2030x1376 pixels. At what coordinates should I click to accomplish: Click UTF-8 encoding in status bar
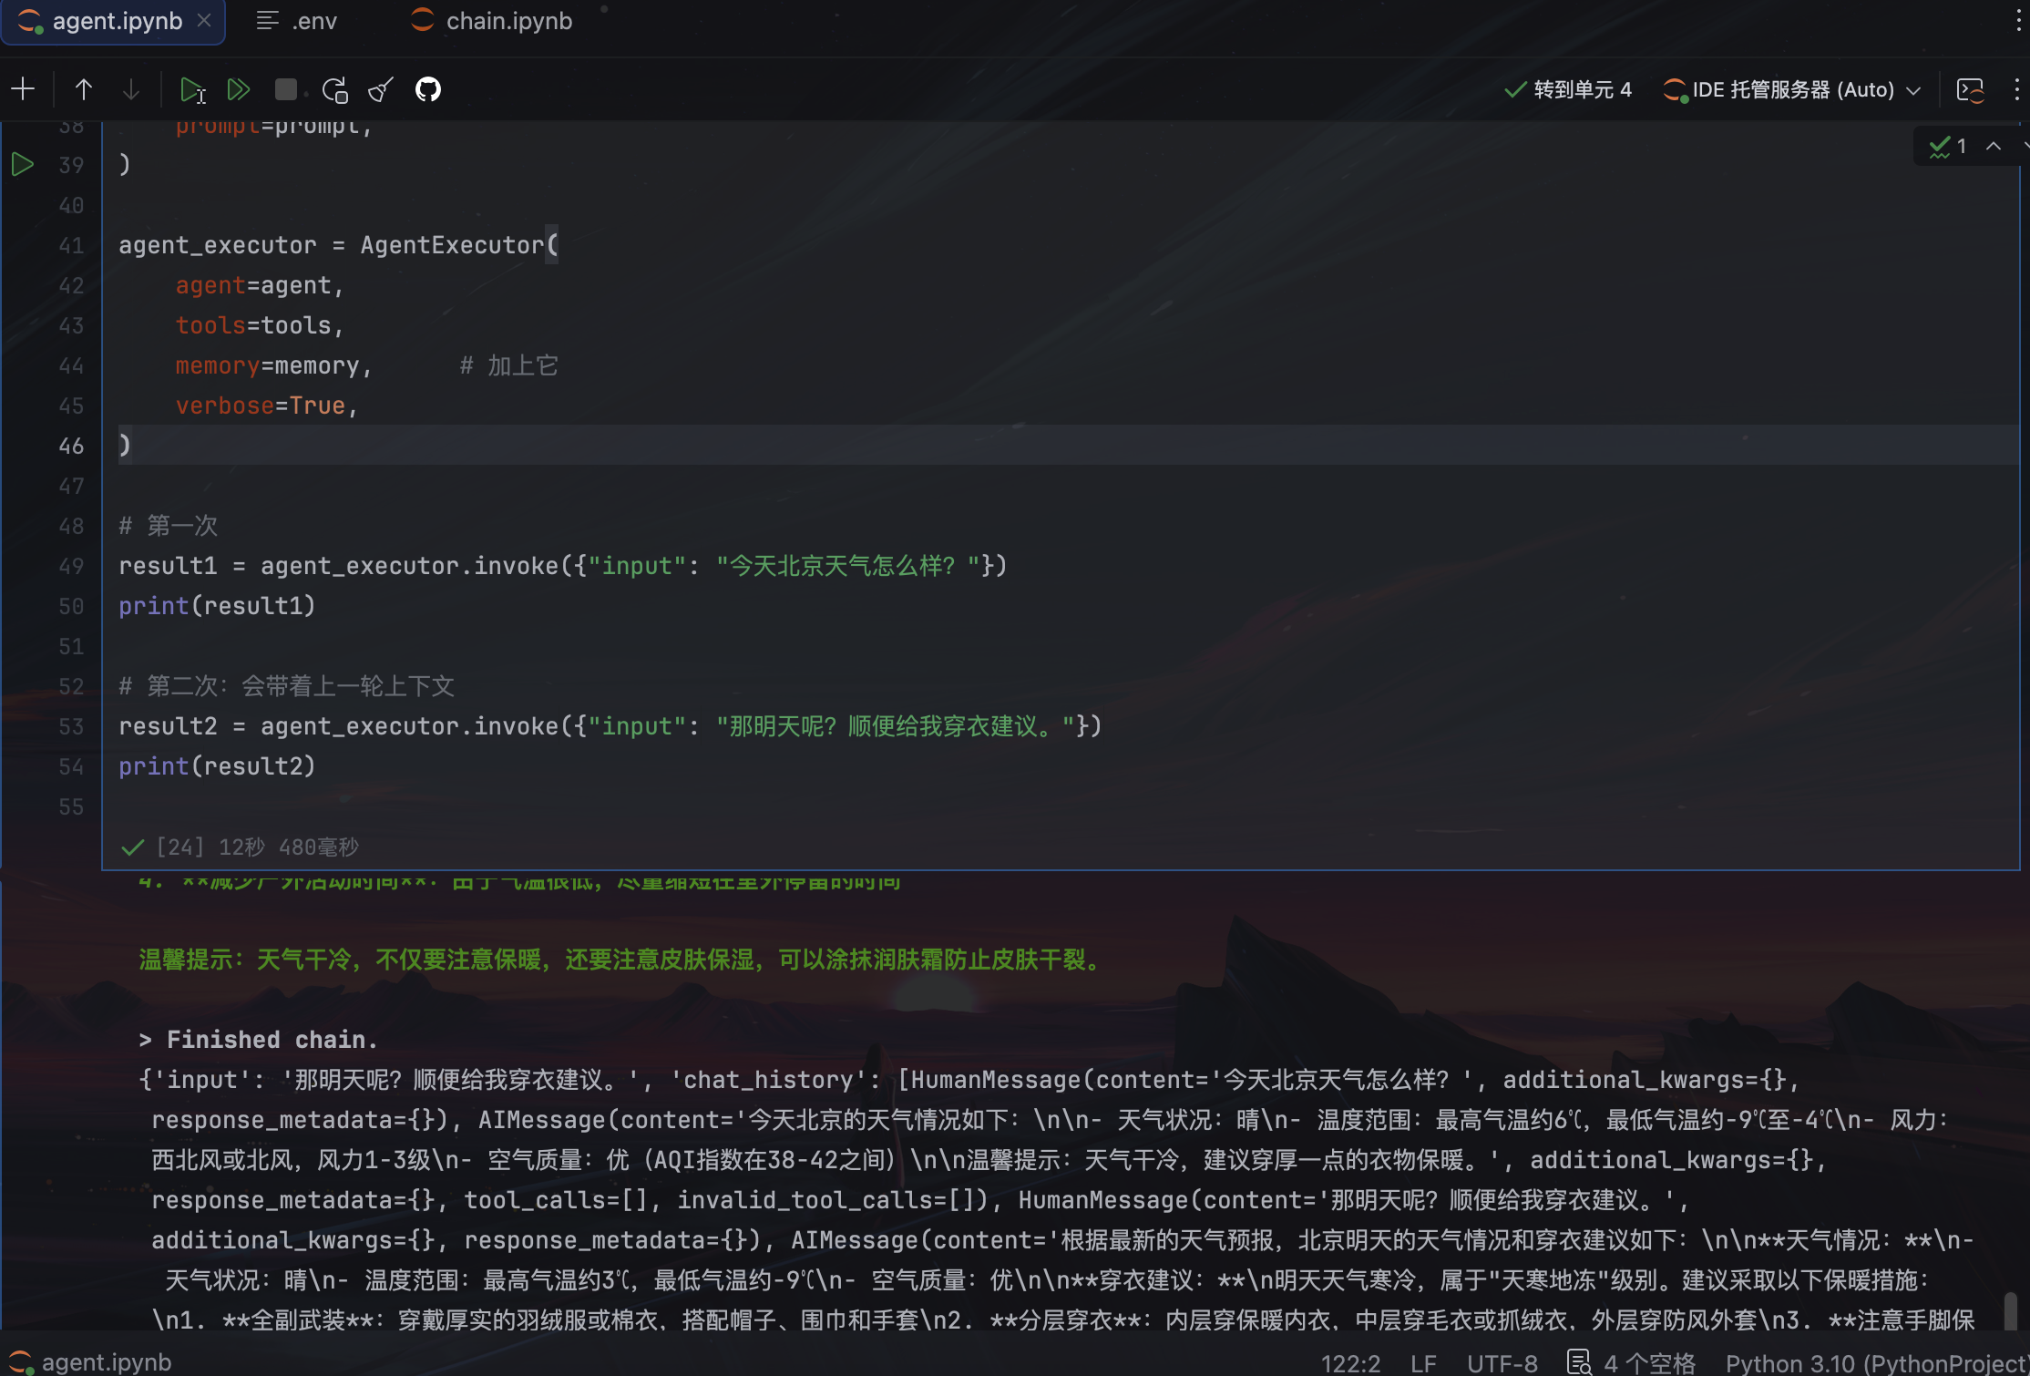1502,1363
